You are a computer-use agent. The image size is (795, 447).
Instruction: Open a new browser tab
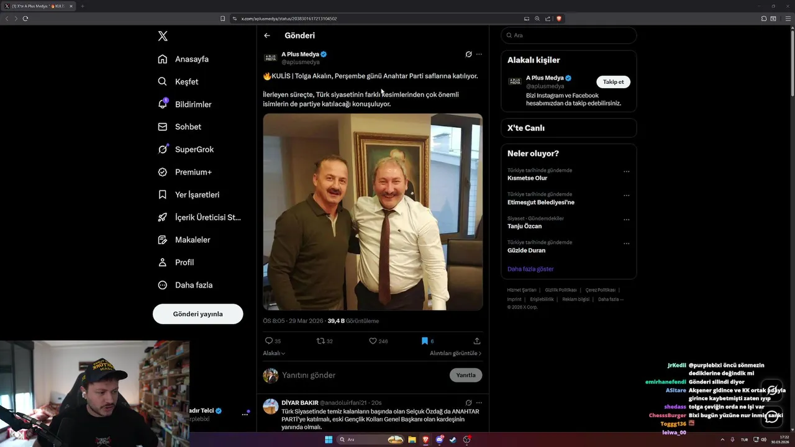tap(82, 6)
